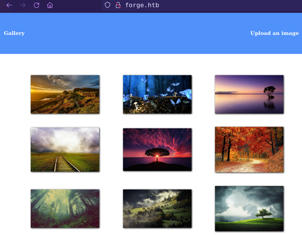Open the blue butterflies and mushrooms image
Viewport: 302px width, 235px height.
157,94
